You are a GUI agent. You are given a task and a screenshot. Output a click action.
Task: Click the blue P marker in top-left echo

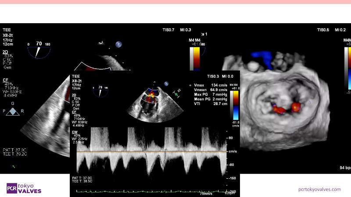point(118,44)
